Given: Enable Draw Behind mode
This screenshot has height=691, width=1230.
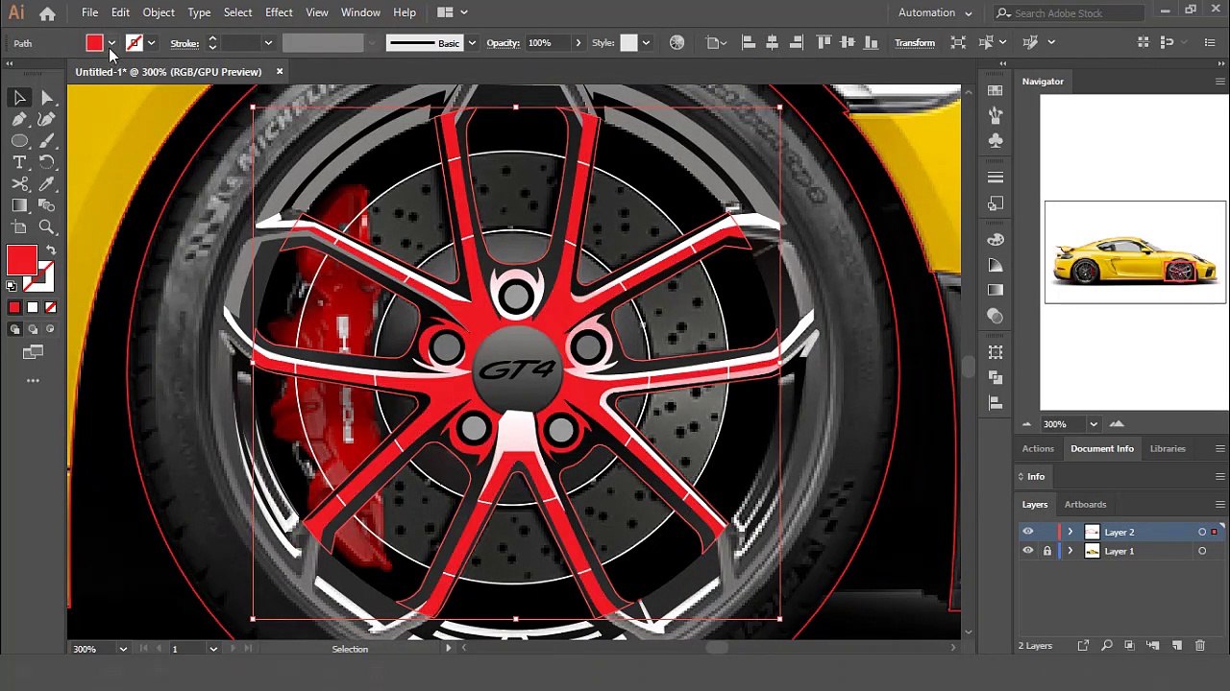Looking at the screenshot, I should [33, 329].
